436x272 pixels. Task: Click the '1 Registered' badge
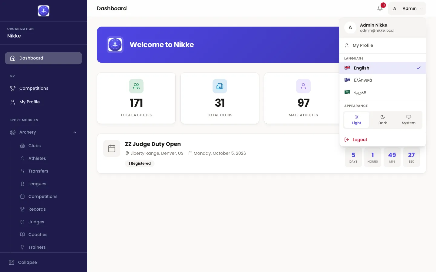coord(140,164)
